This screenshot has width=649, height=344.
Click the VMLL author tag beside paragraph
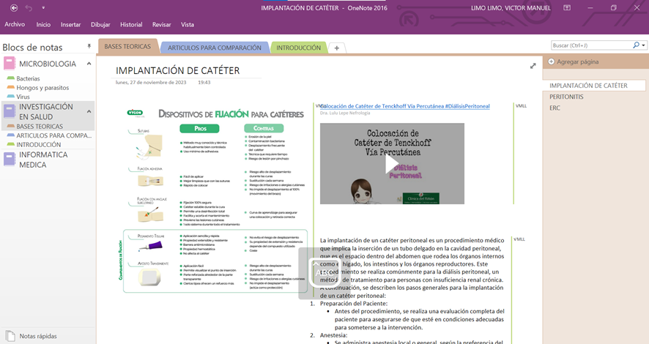pos(519,239)
